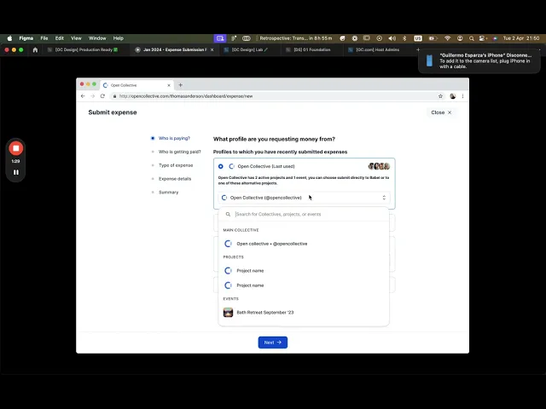
Task: Click the dropdown up-down chevron arrows
Action: point(384,198)
